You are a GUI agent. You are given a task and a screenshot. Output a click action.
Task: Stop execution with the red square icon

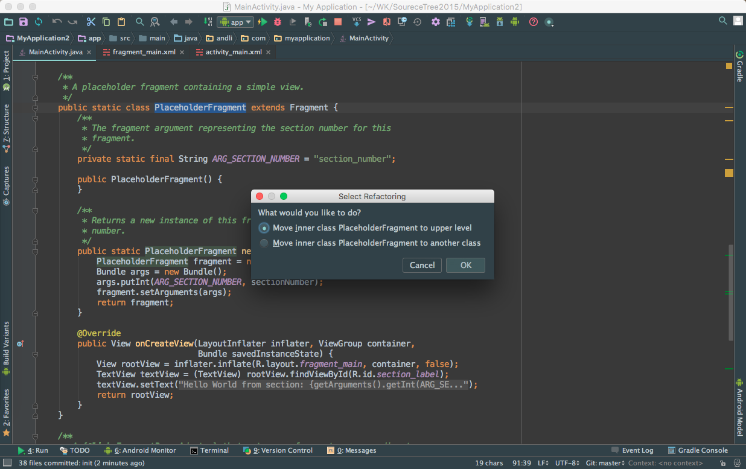click(338, 22)
